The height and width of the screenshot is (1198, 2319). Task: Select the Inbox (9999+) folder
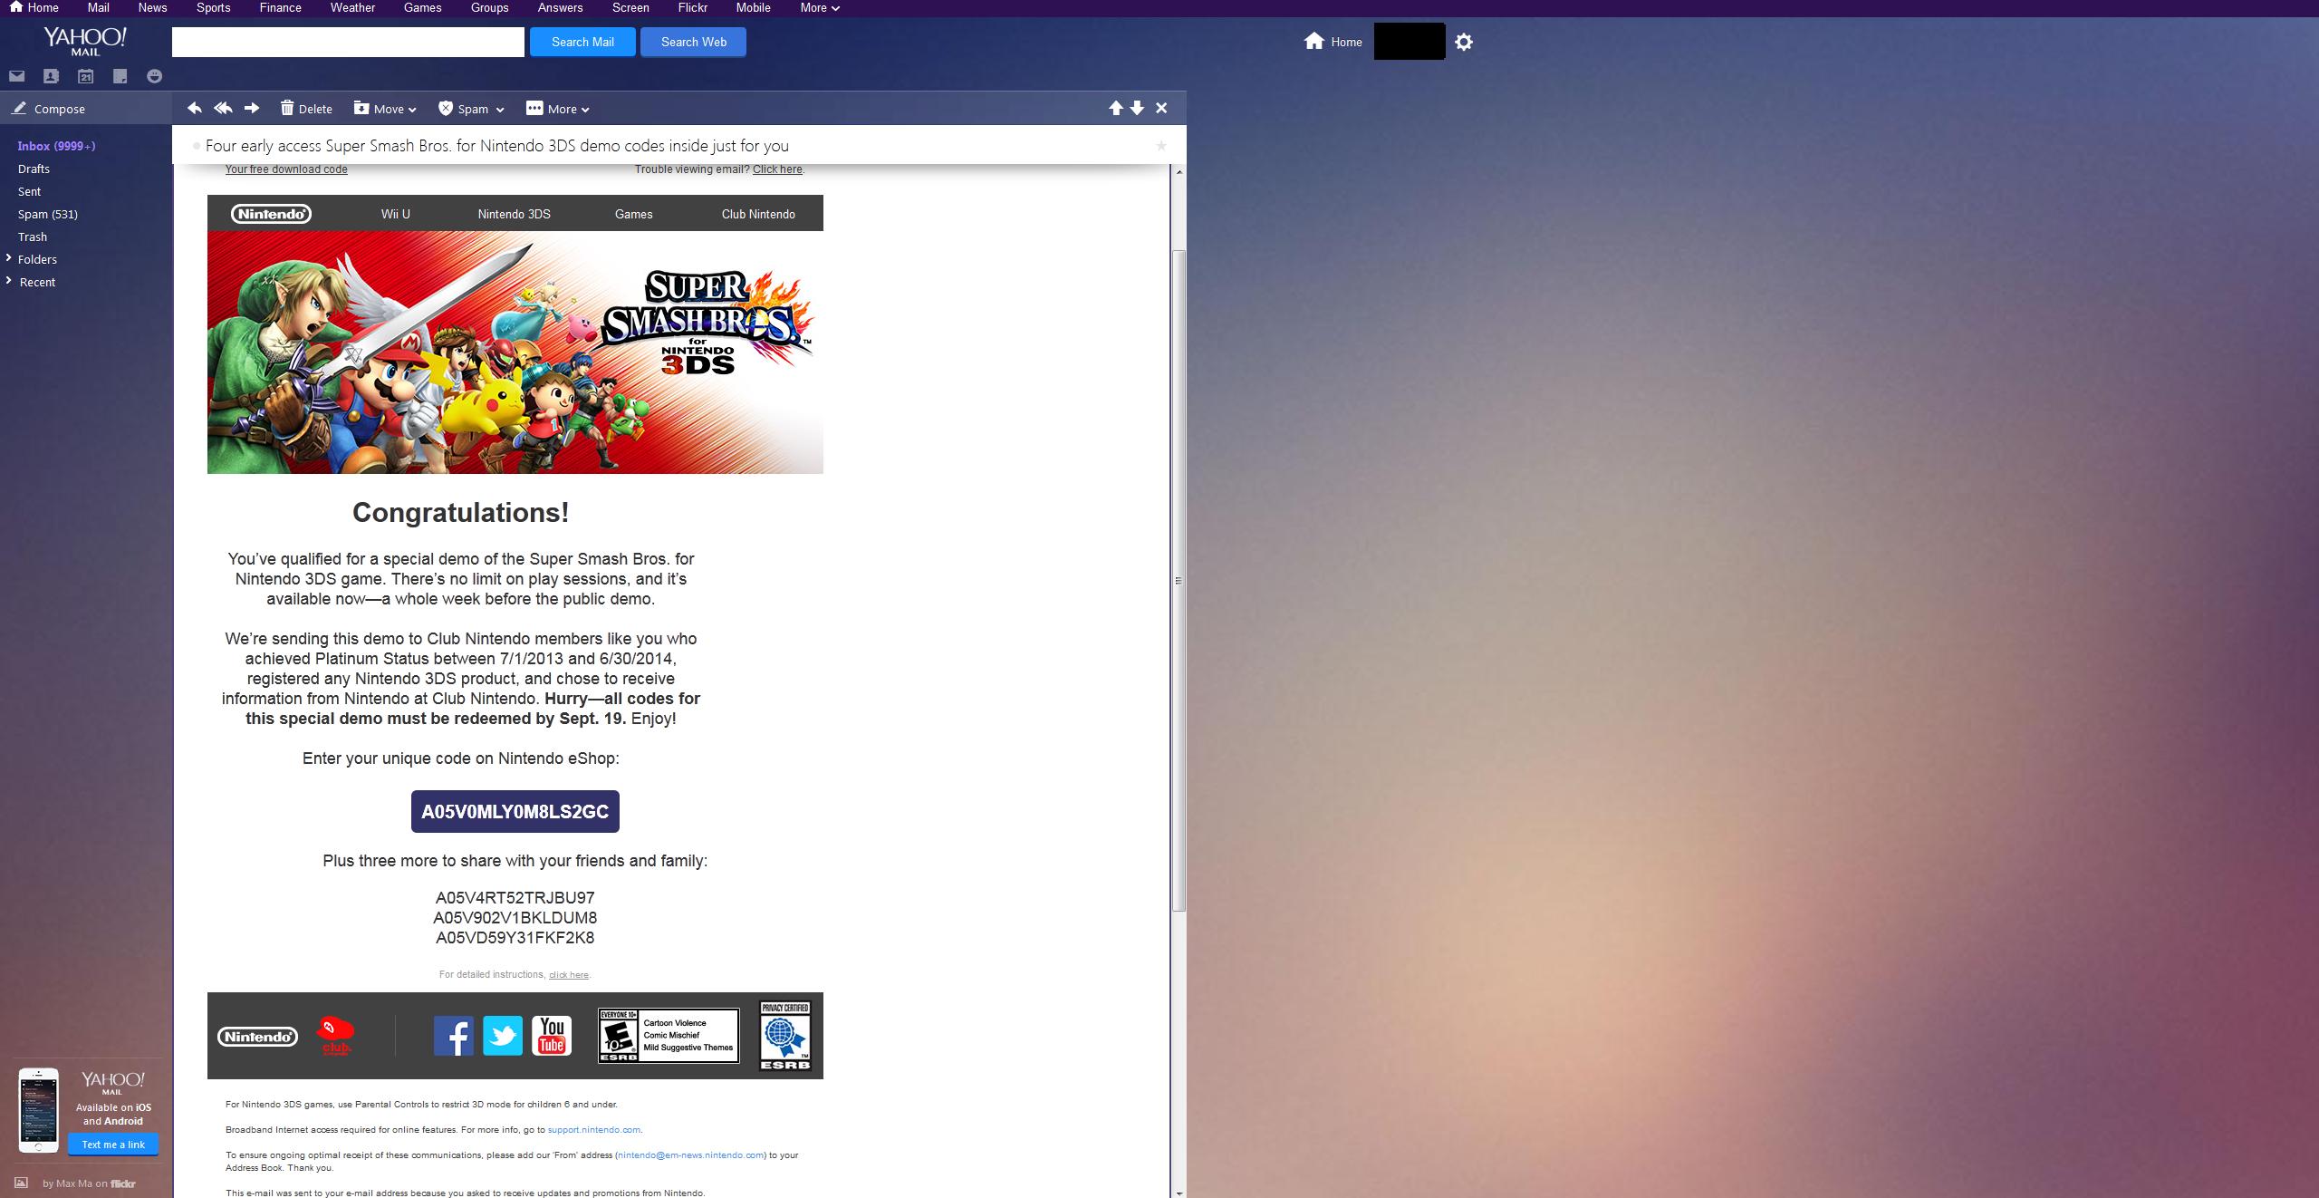click(56, 146)
